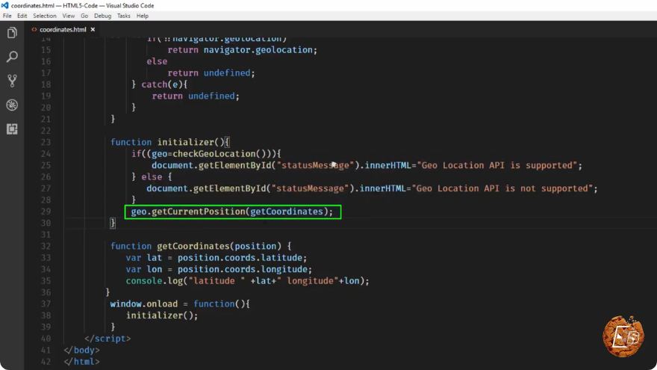Open the View menu
This screenshot has height=370, width=657.
(x=68, y=16)
